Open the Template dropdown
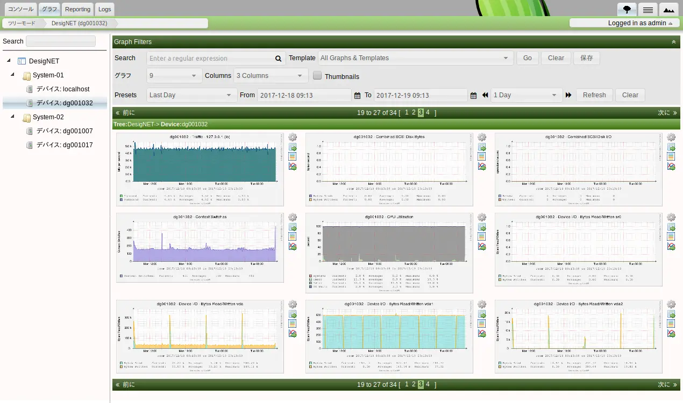The image size is (683, 403). coord(415,58)
